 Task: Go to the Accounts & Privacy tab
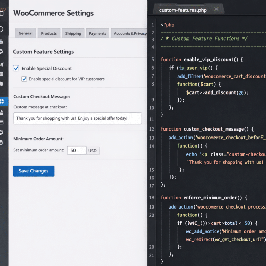click(129, 33)
